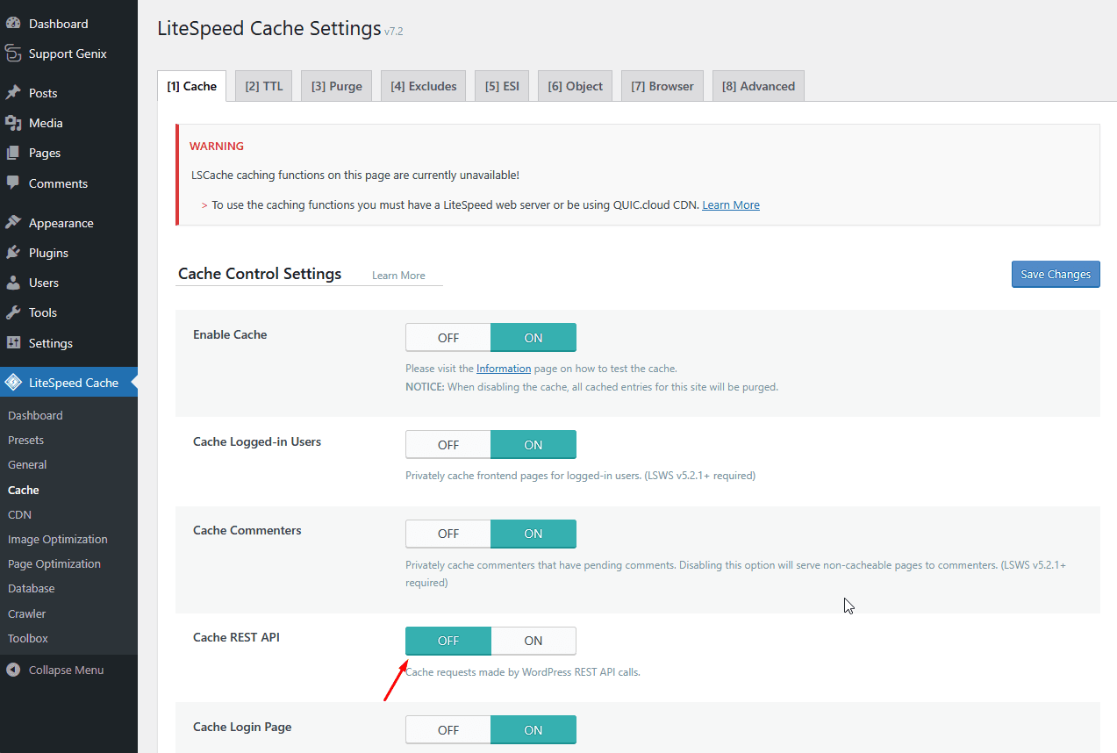Click the Support Genix icon

(x=13, y=54)
